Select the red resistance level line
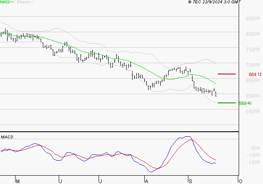 (x=227, y=74)
